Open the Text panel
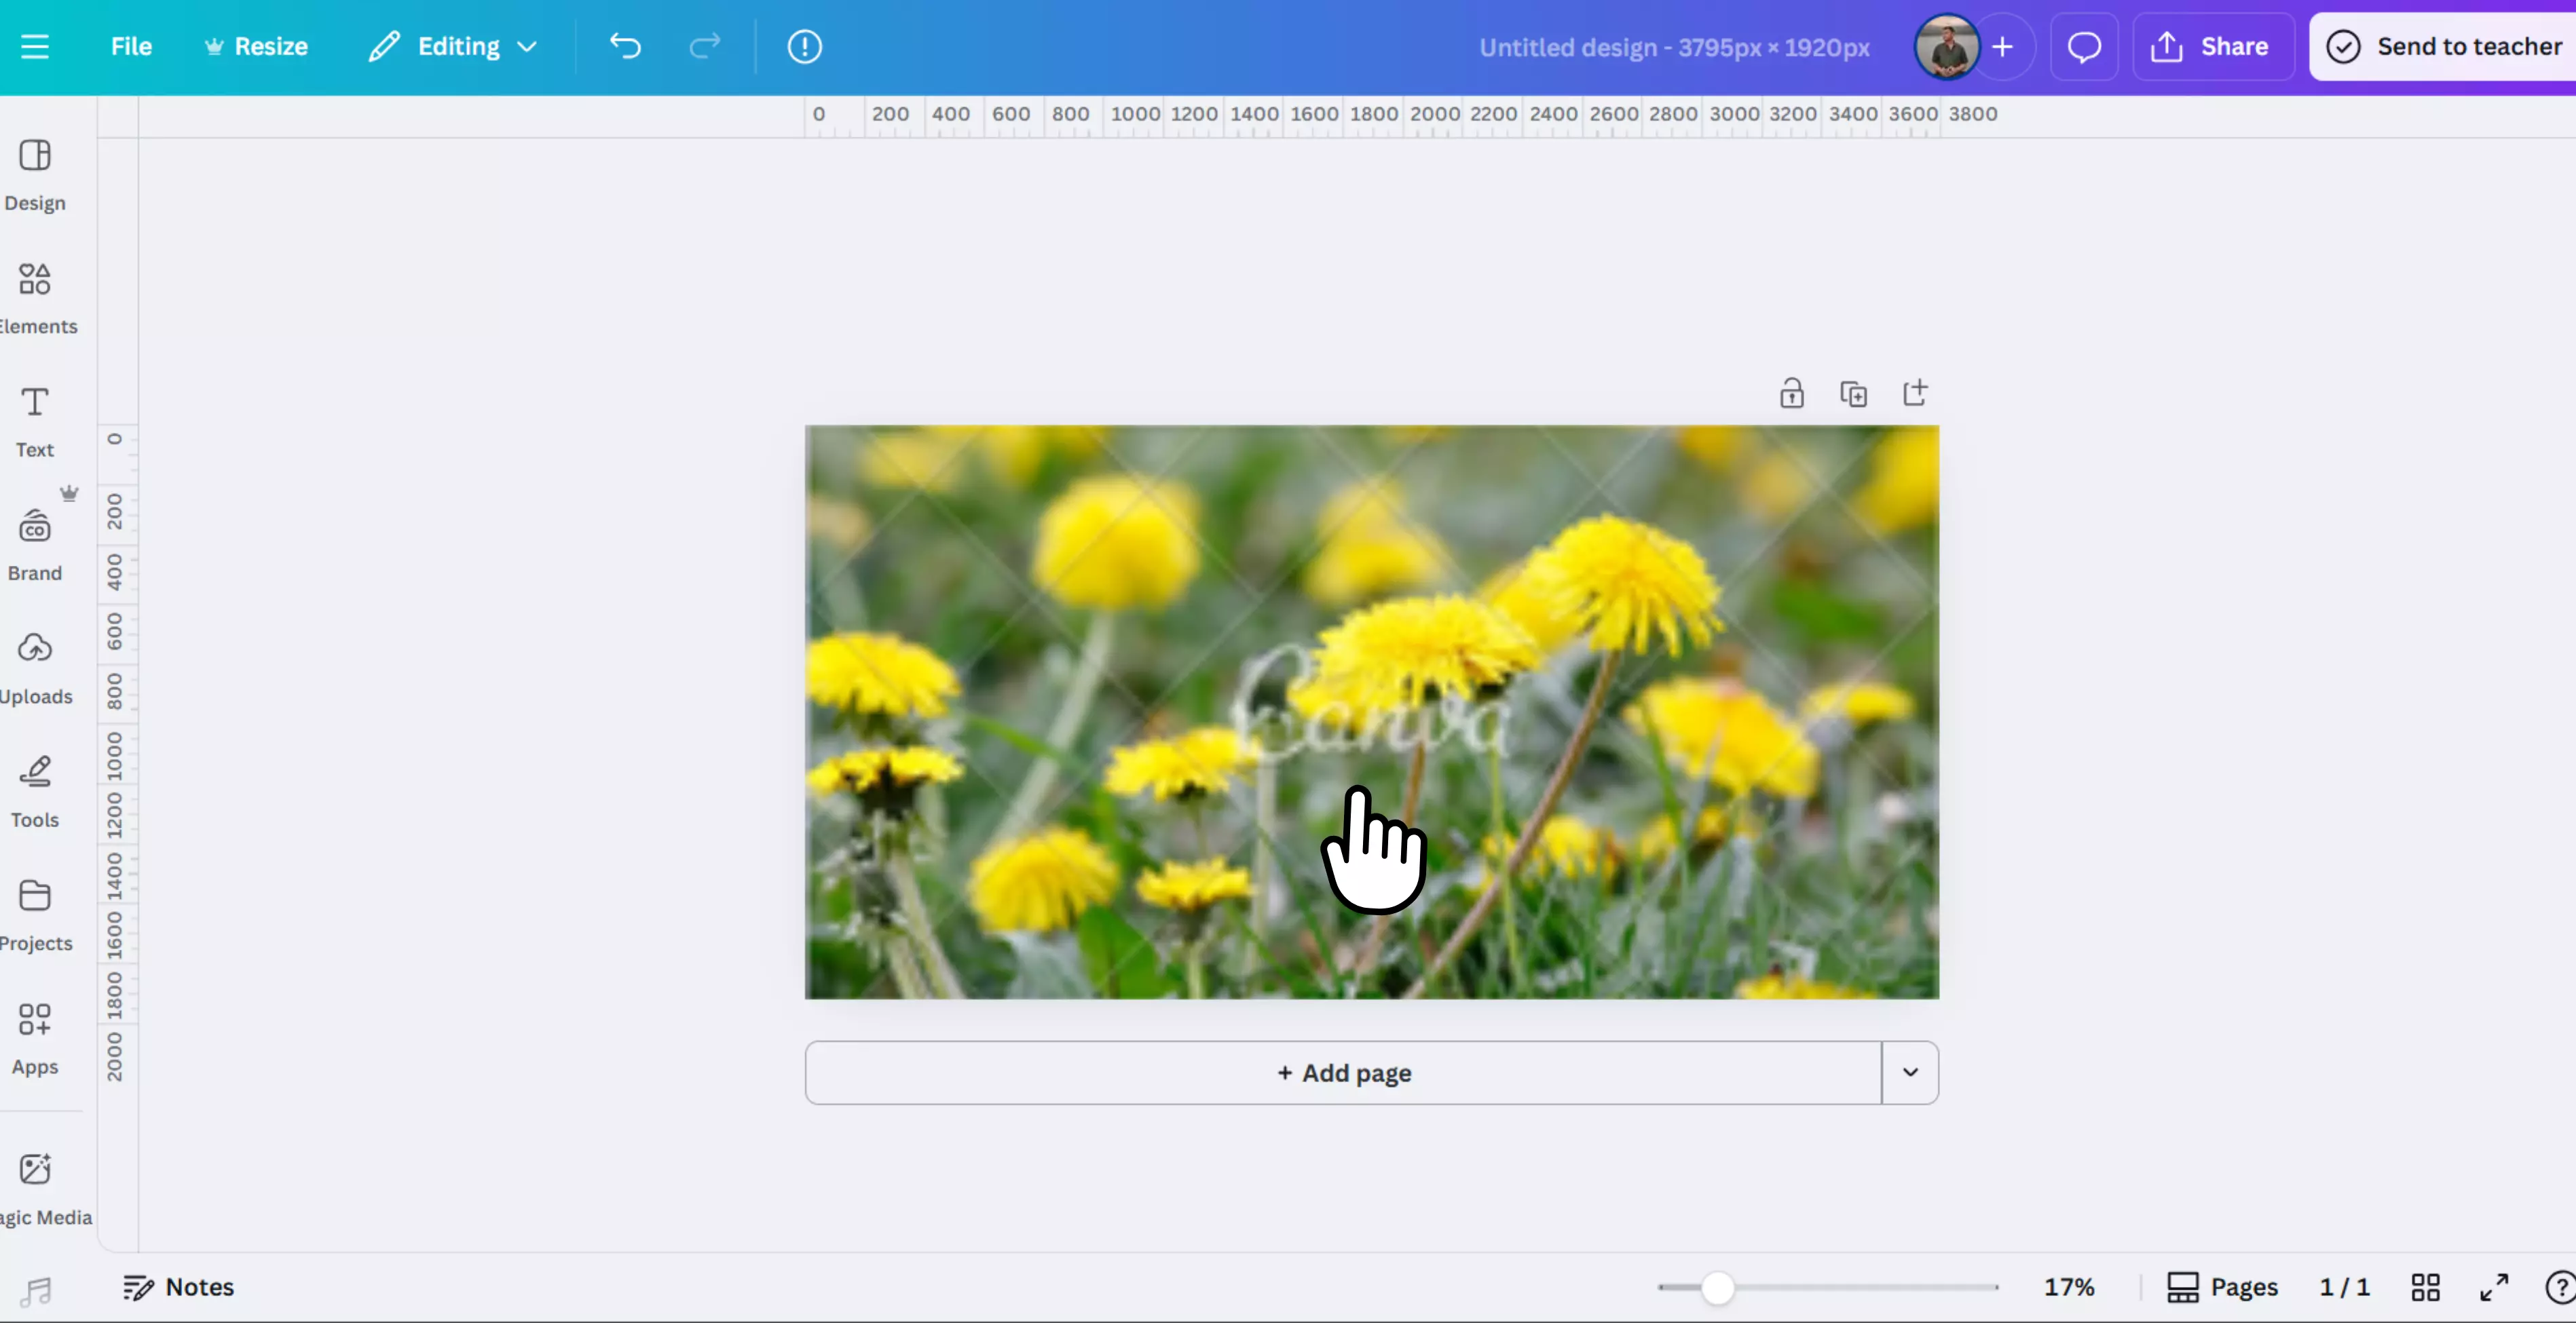2576x1323 pixels. click(35, 421)
